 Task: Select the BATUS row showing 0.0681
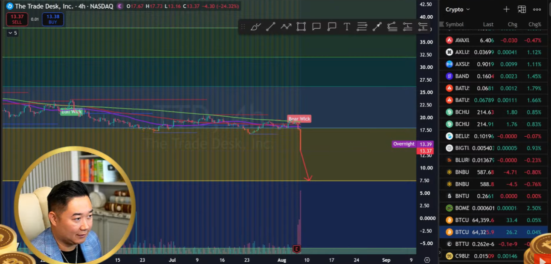point(493,88)
